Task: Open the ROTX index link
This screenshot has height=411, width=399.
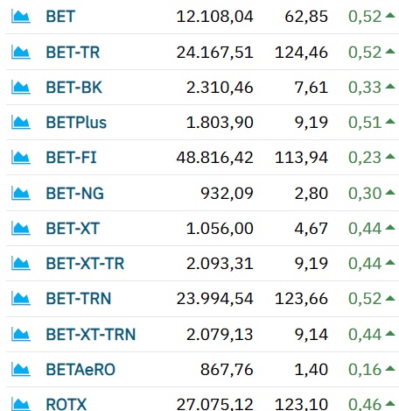Action: (66, 405)
